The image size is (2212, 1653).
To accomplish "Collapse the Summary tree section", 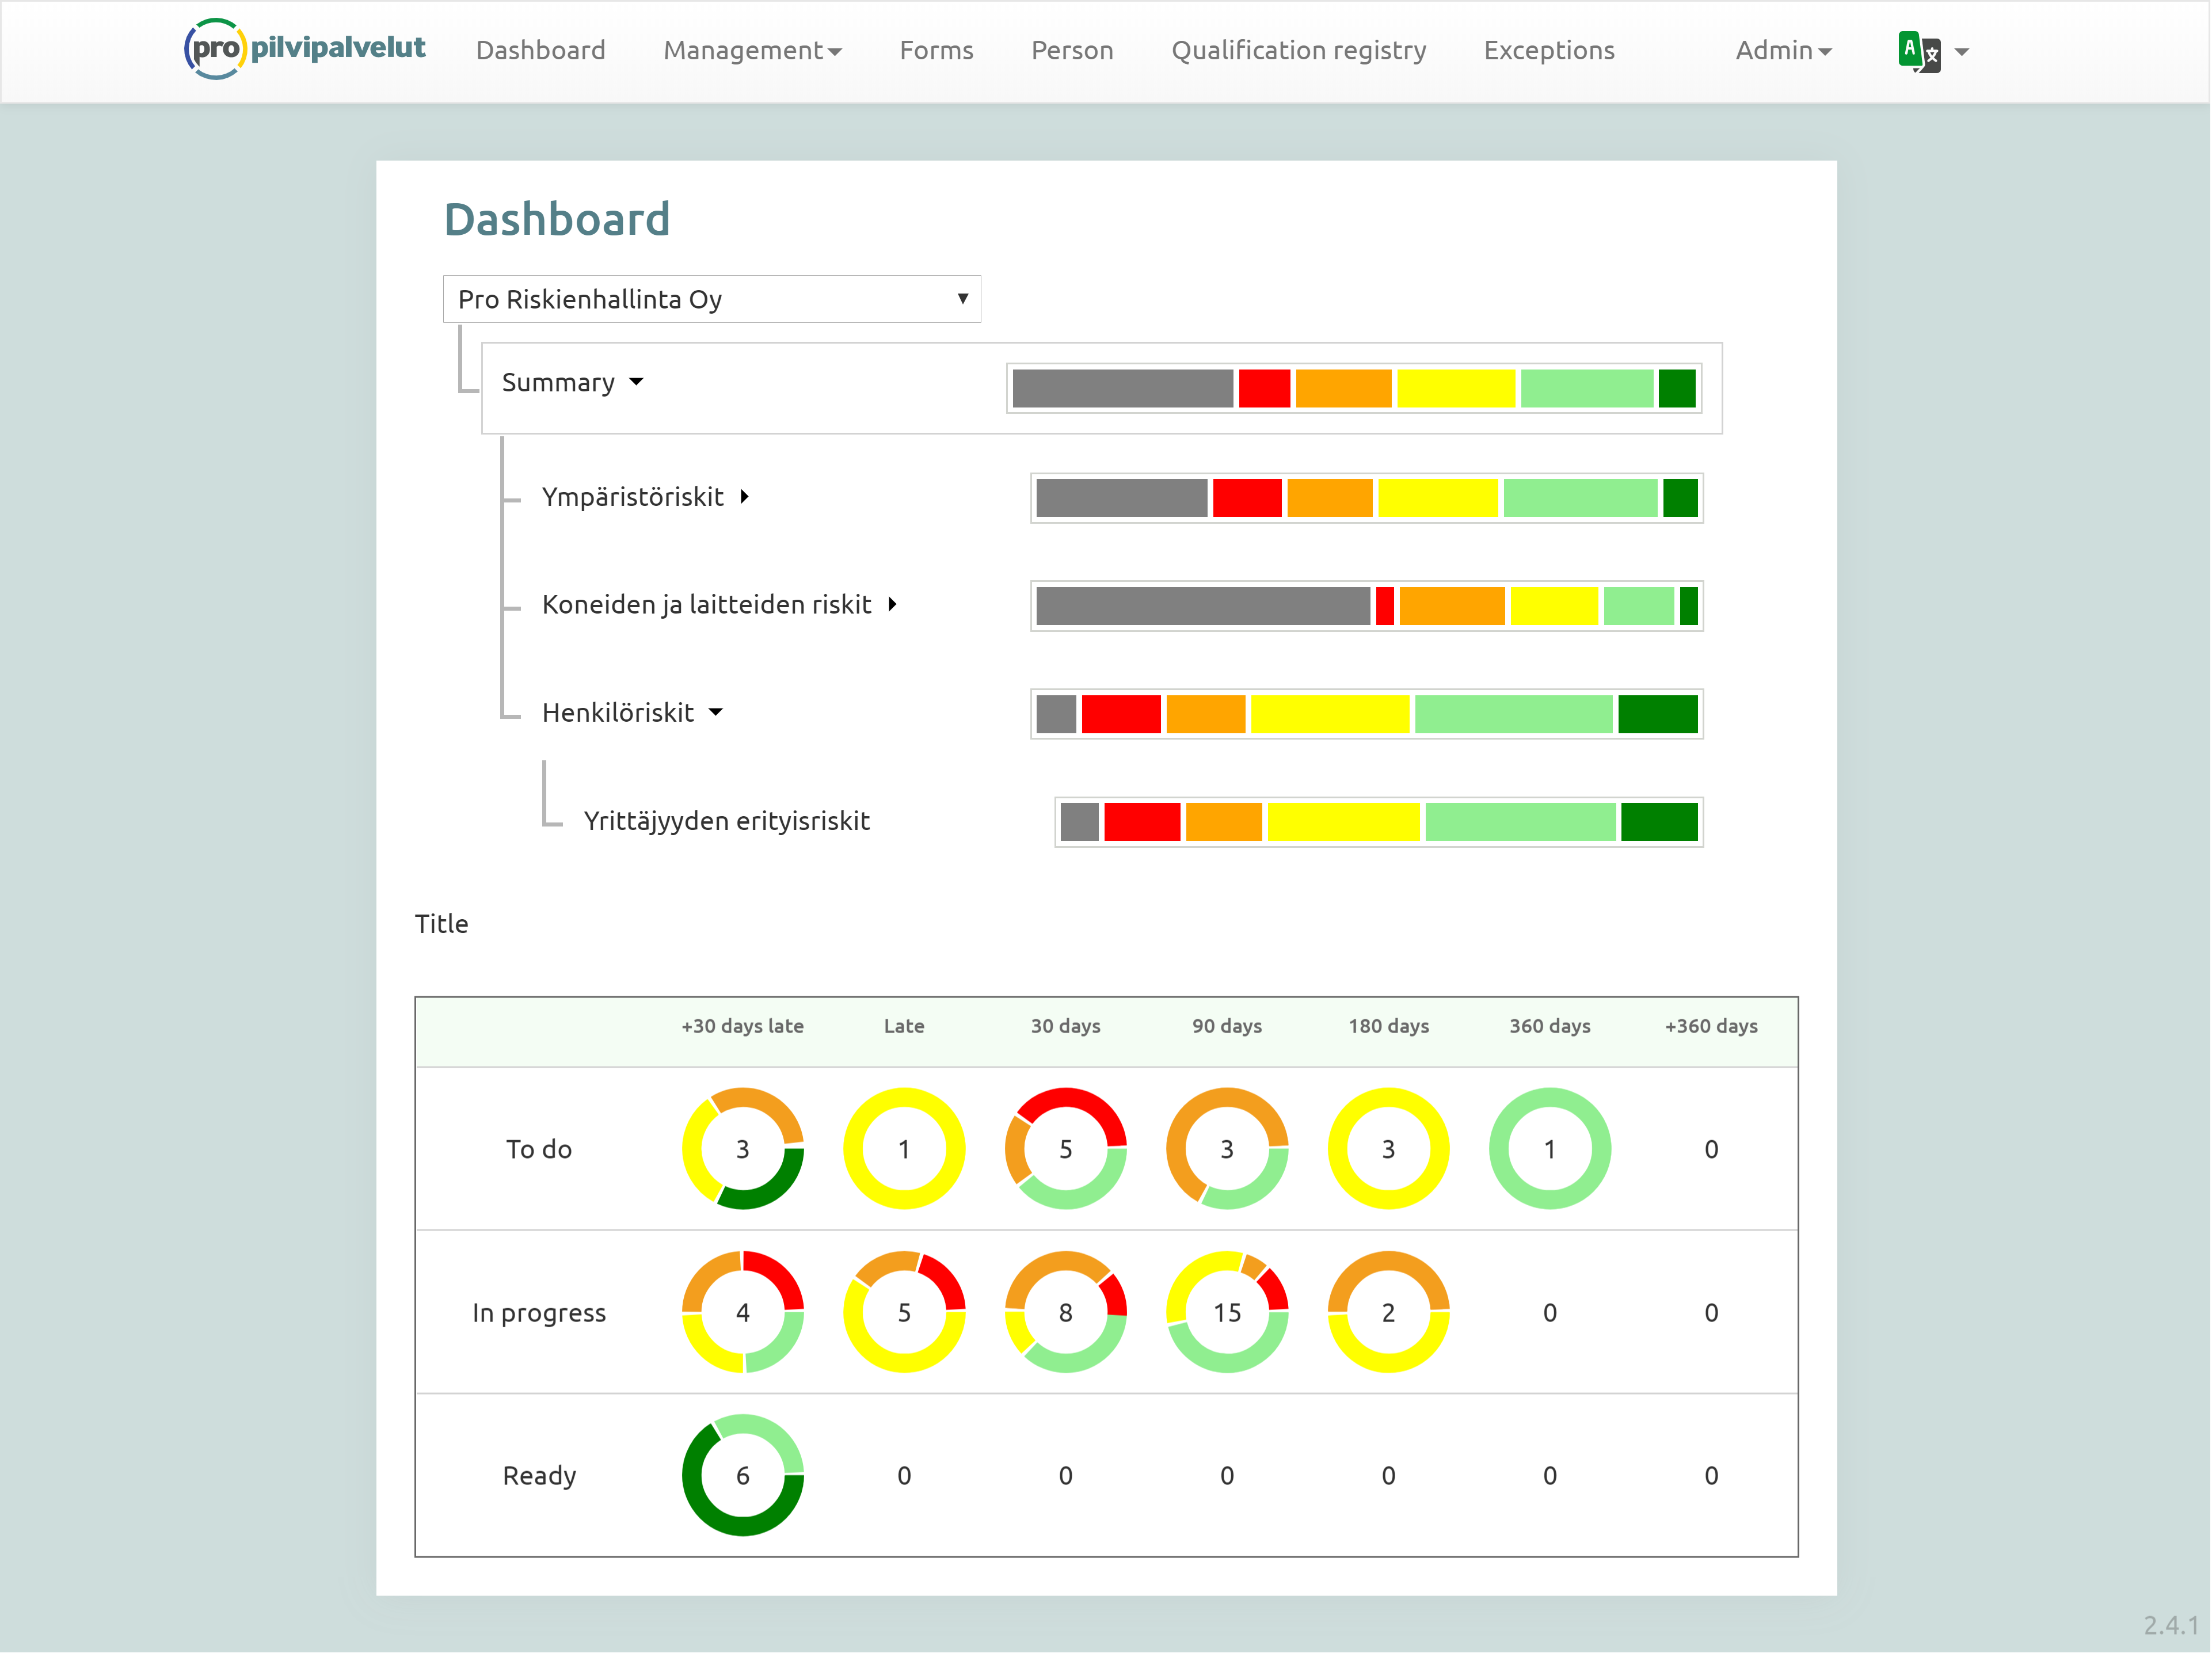I will pos(636,382).
